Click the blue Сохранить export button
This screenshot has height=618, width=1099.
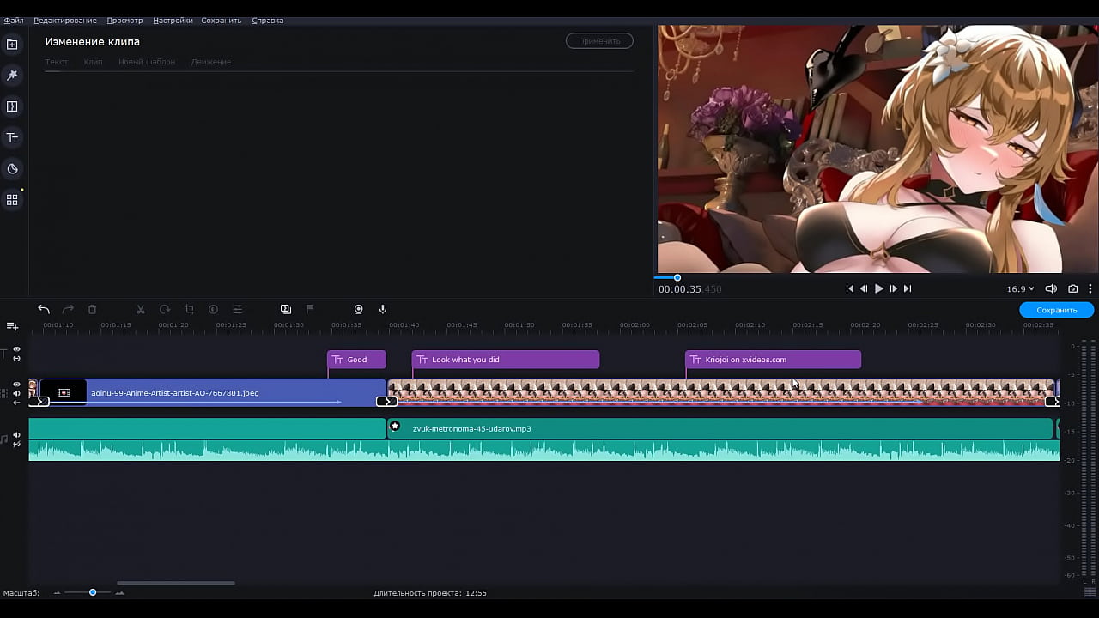pyautogui.click(x=1056, y=310)
